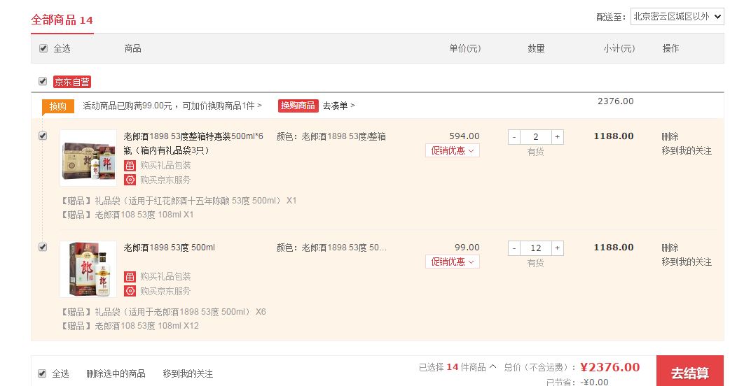Click 颜色：老郎酒1898 53度/整箱 attribute text
Screen dimensions: 730x386
coord(331,136)
